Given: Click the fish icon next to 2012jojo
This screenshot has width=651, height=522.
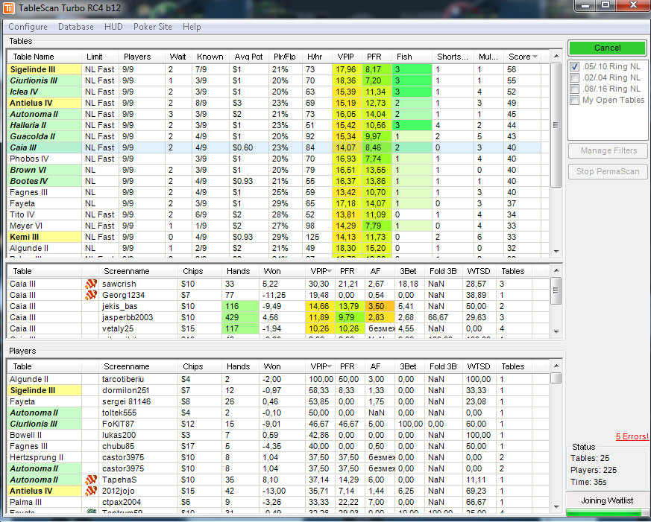Looking at the screenshot, I should point(92,491).
